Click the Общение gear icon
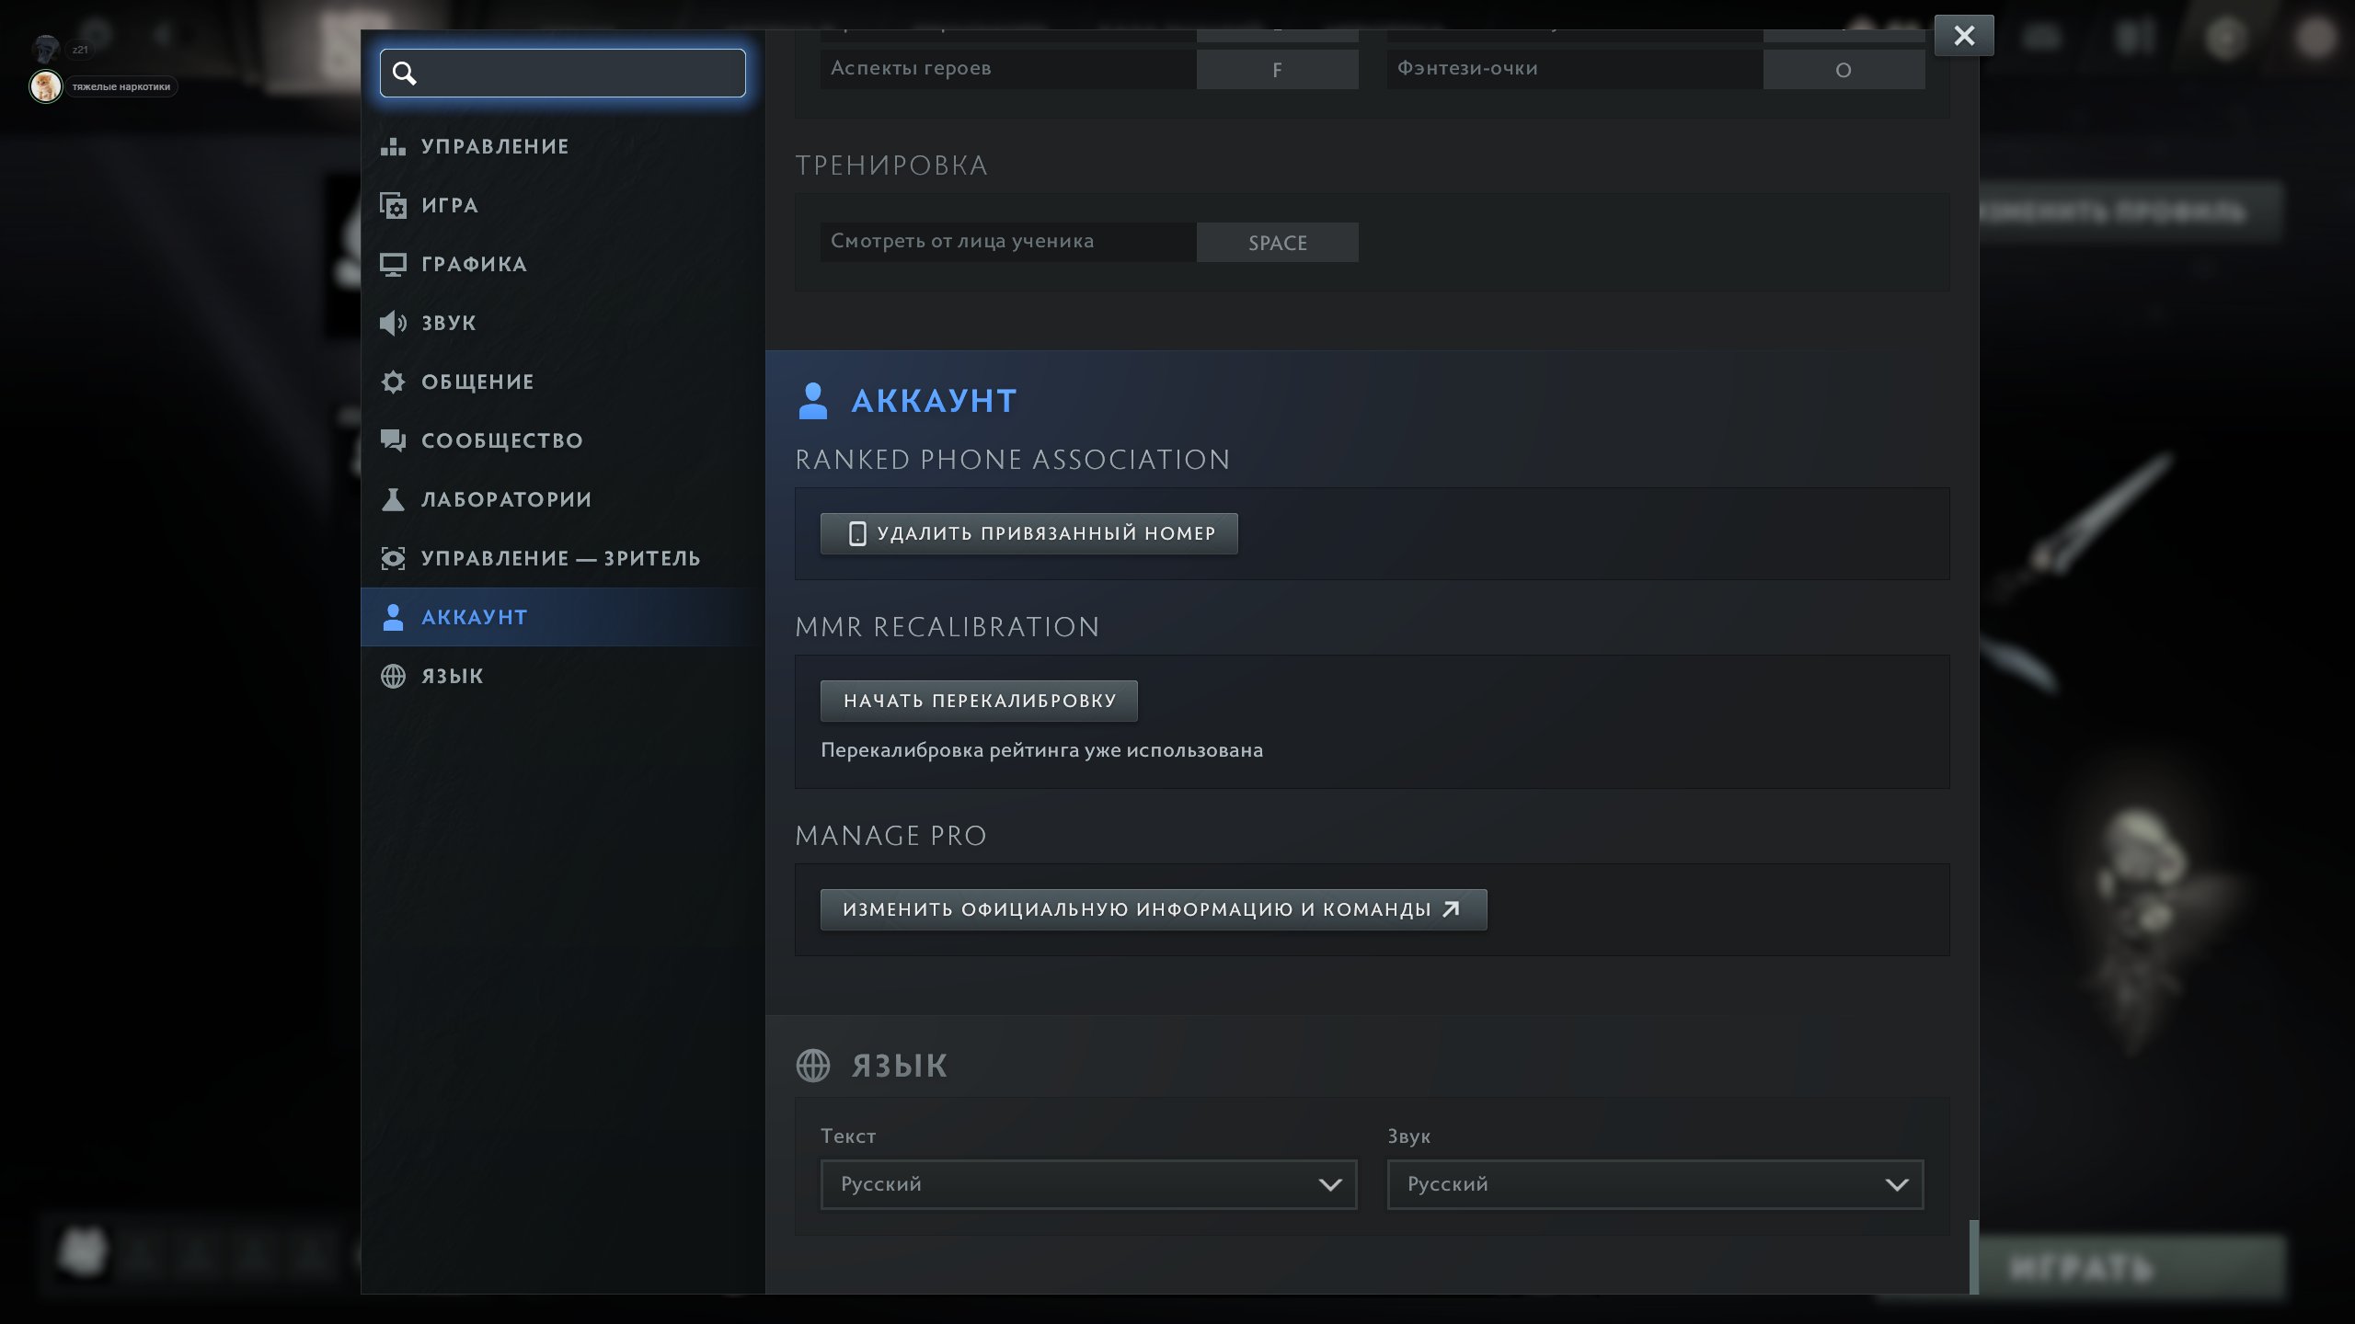 click(393, 382)
